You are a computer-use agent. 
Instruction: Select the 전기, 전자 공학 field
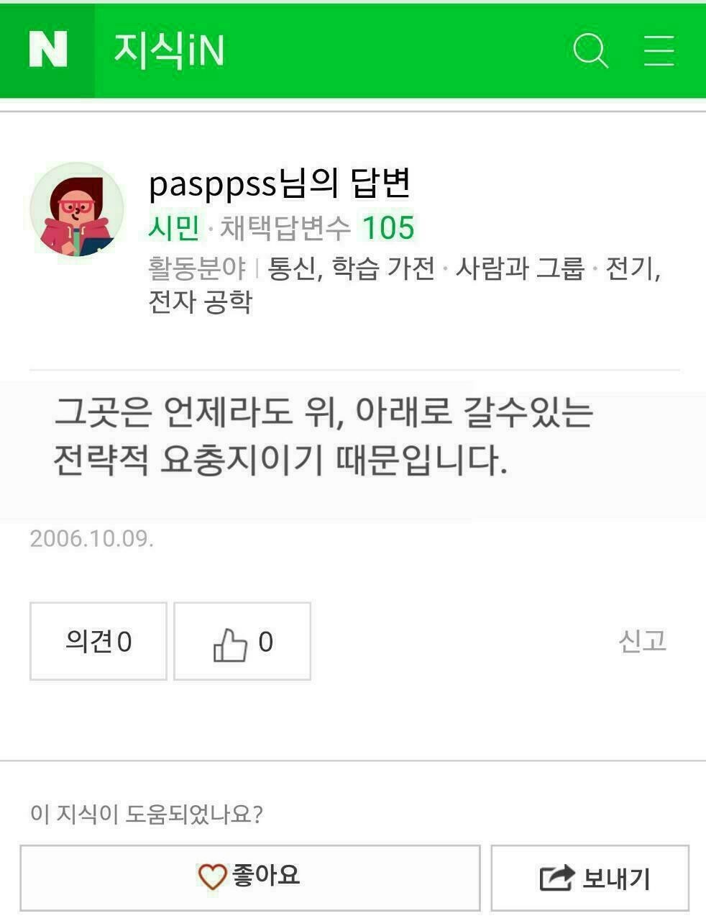point(404,285)
